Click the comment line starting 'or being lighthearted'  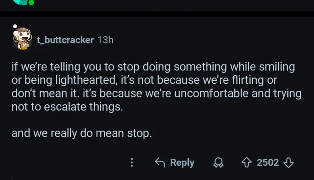tap(144, 80)
